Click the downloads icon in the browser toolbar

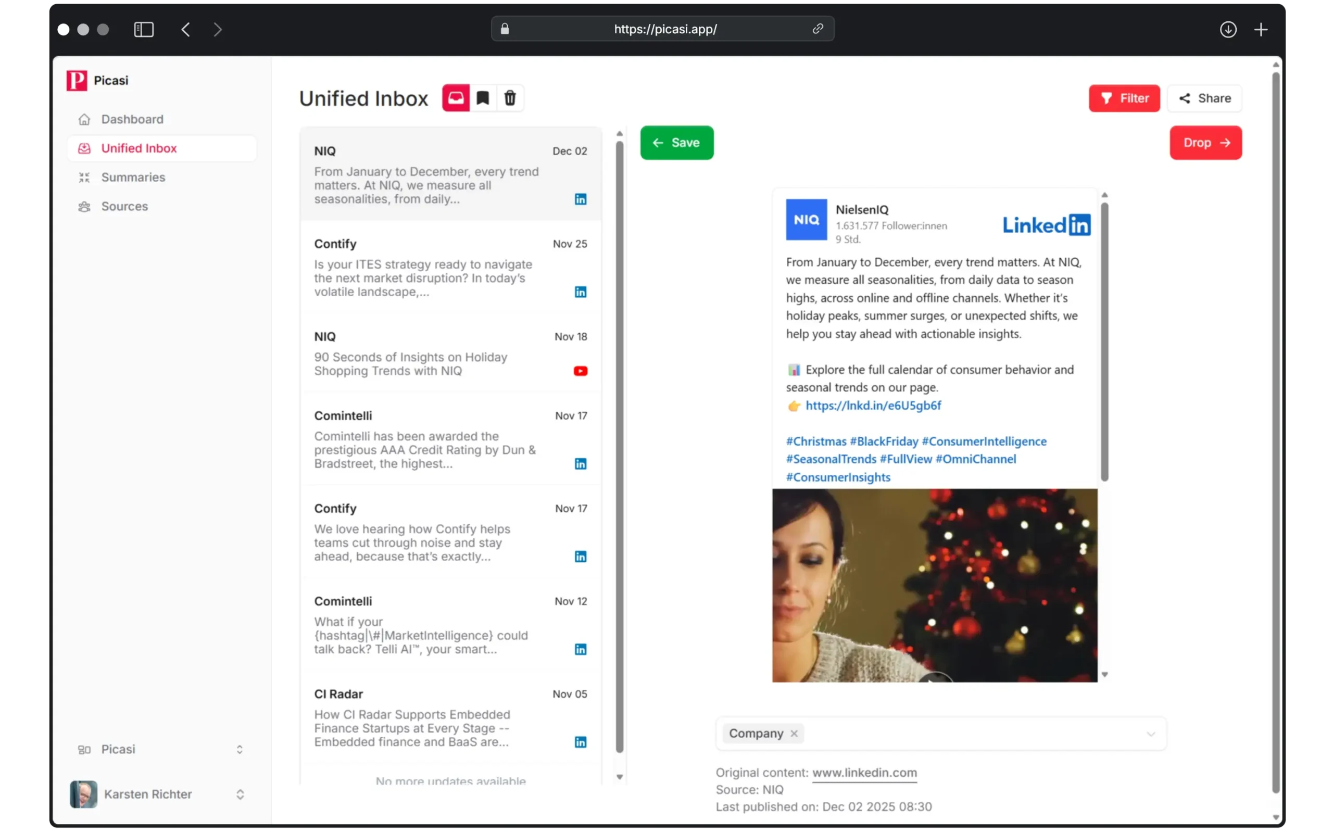click(x=1228, y=29)
